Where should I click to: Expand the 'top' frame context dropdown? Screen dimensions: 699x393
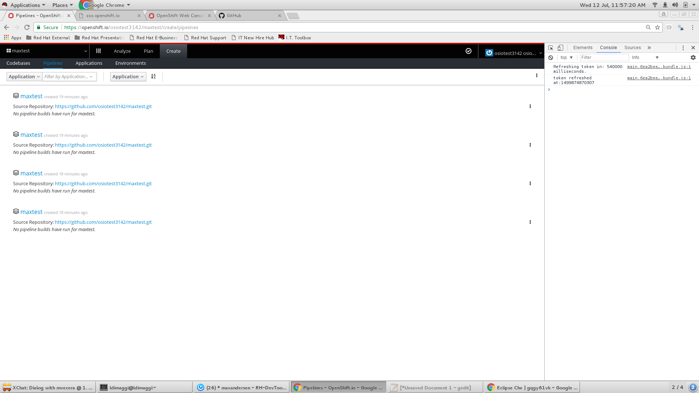click(x=566, y=57)
